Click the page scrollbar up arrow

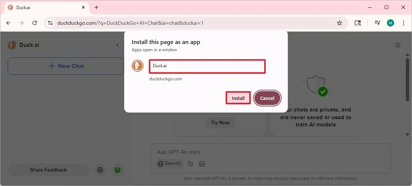(x=408, y=54)
